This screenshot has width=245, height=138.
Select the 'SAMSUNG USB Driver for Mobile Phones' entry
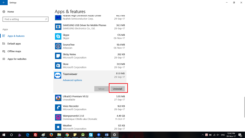coord(84,25)
